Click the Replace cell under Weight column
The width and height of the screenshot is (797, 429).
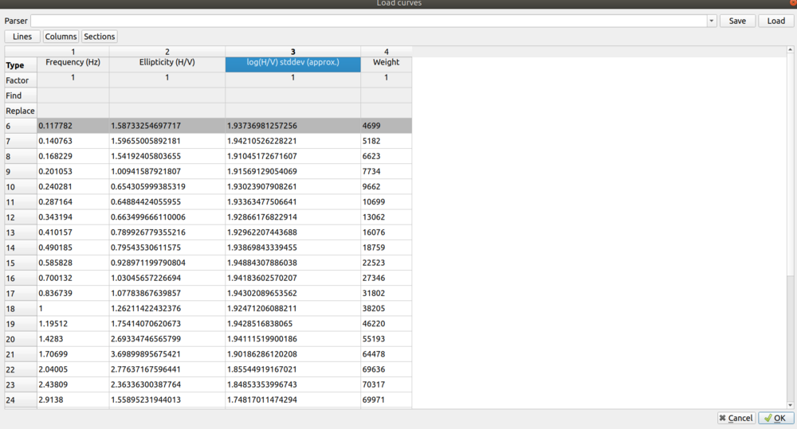tap(386, 111)
